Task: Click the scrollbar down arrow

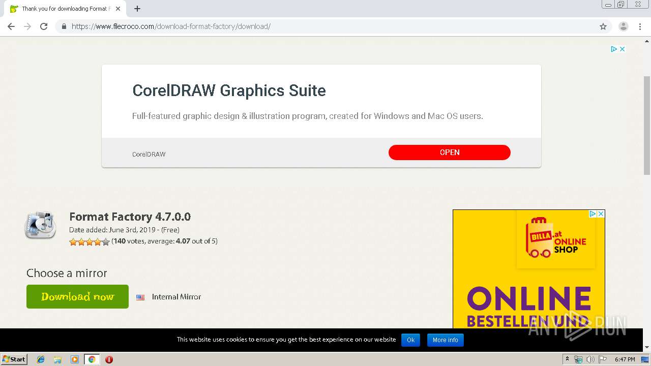Action: point(647,347)
